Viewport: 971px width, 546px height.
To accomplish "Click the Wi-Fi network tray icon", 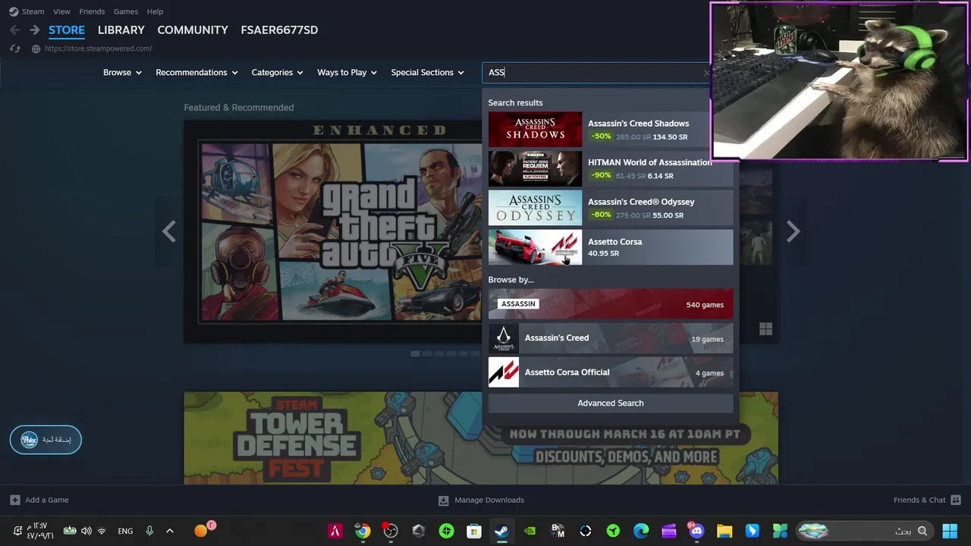I will click(102, 531).
